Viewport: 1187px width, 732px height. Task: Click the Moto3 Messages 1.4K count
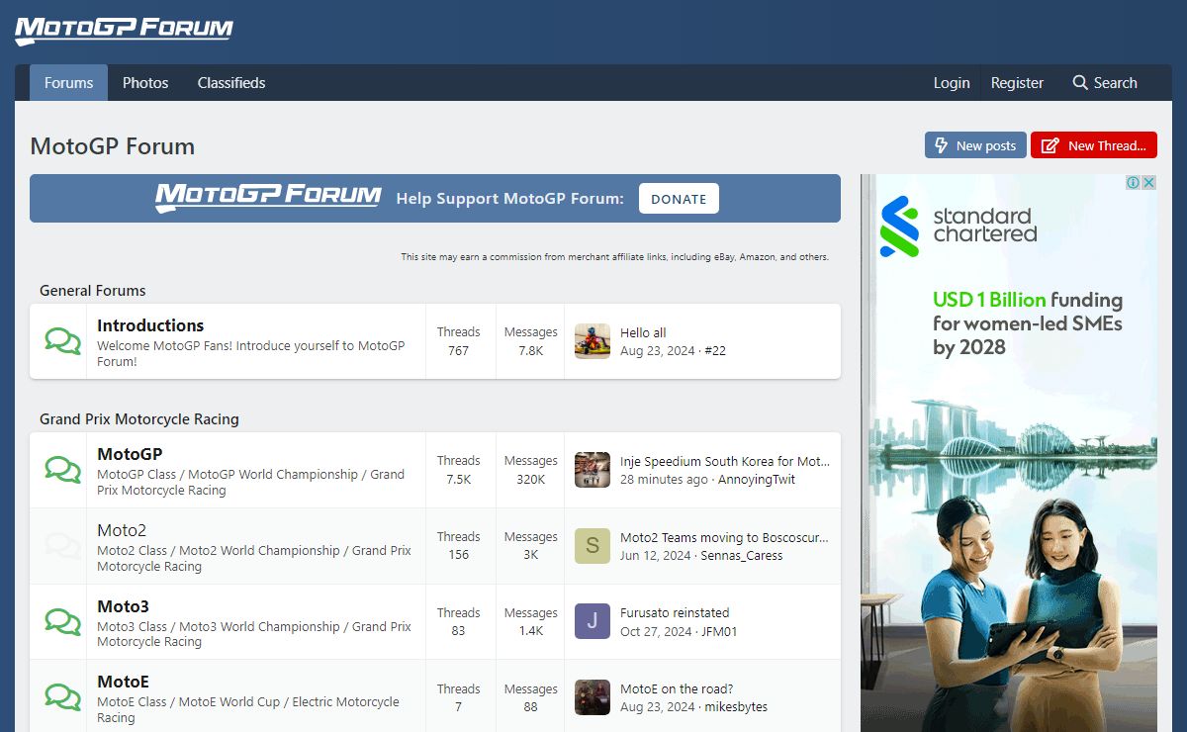tap(531, 631)
